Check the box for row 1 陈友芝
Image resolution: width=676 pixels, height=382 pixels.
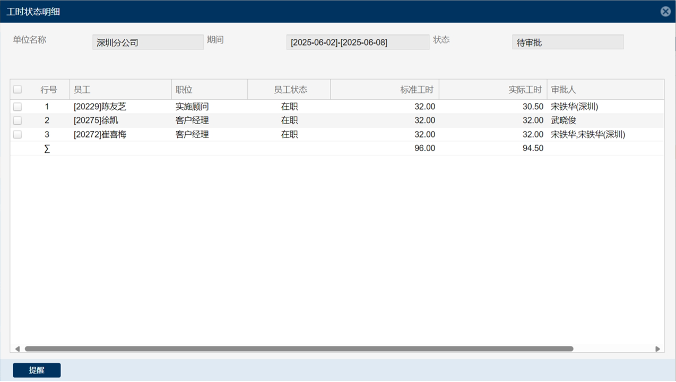pyautogui.click(x=18, y=107)
